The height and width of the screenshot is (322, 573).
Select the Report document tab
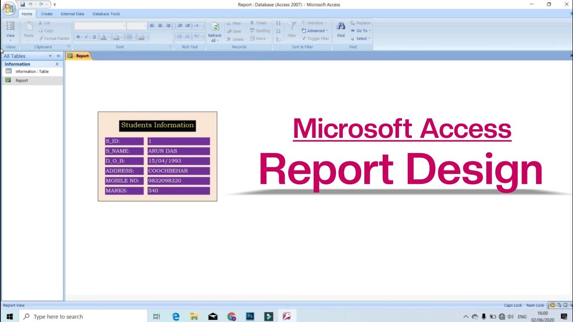tap(79, 56)
